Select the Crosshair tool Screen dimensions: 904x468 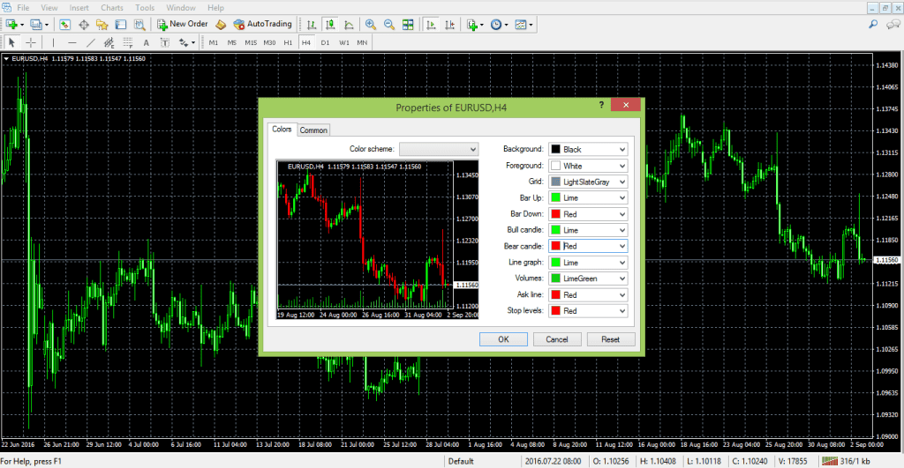(31, 42)
